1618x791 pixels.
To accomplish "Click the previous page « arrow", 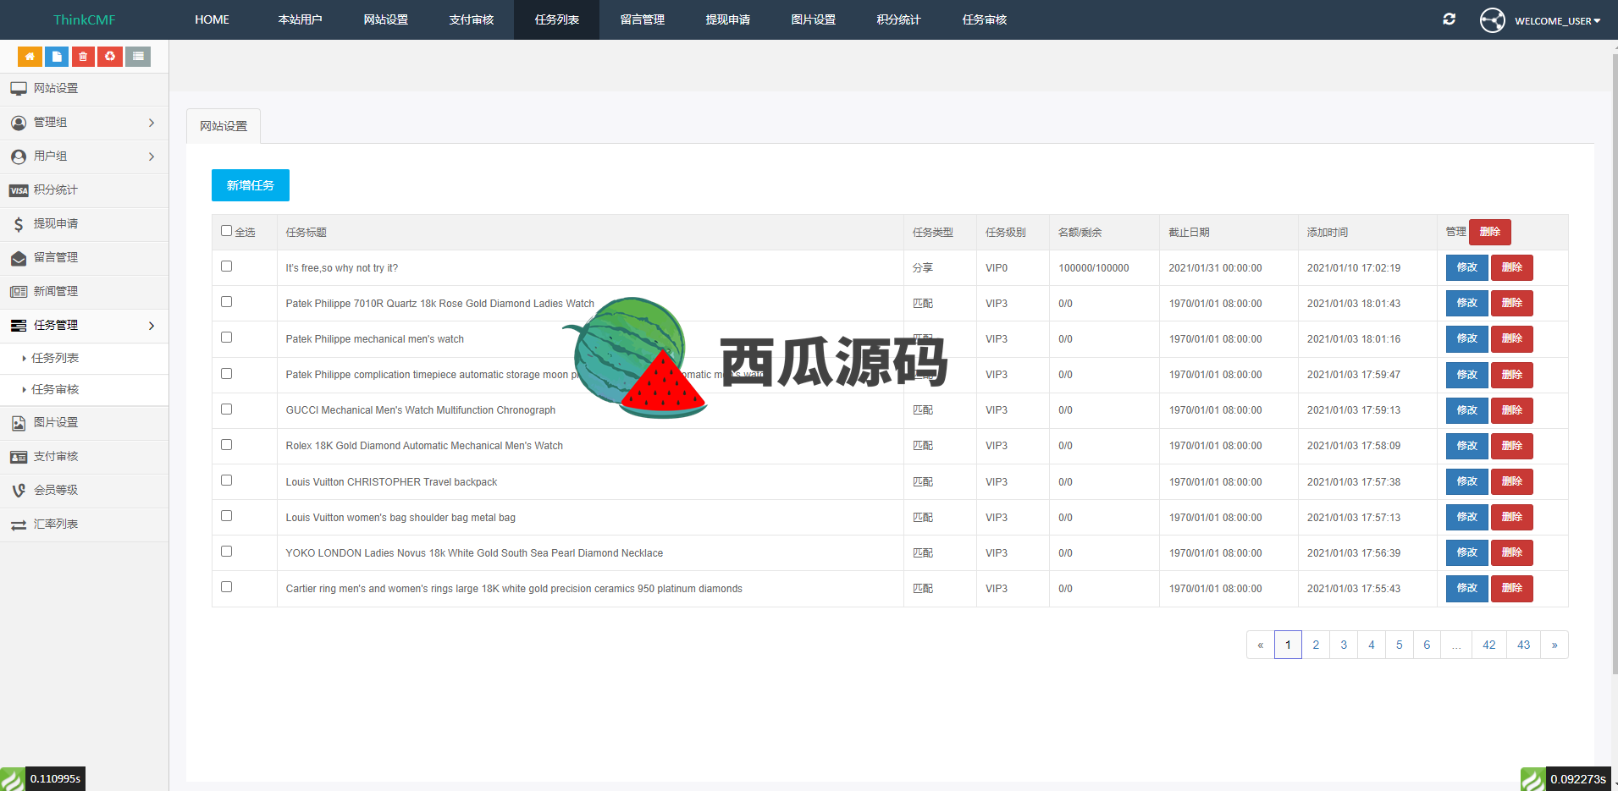I will 1261,645.
